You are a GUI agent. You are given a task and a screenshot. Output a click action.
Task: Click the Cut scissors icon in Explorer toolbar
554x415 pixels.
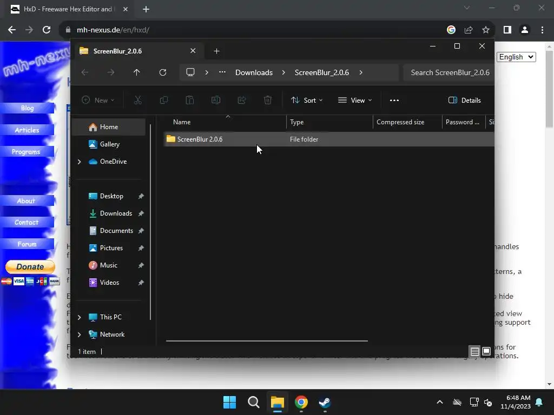138,100
